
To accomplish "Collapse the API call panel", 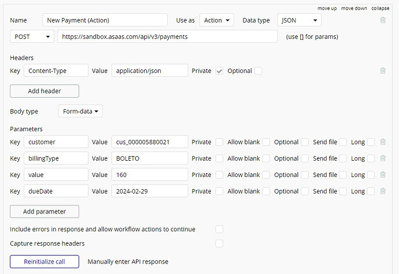I will tap(380, 8).
